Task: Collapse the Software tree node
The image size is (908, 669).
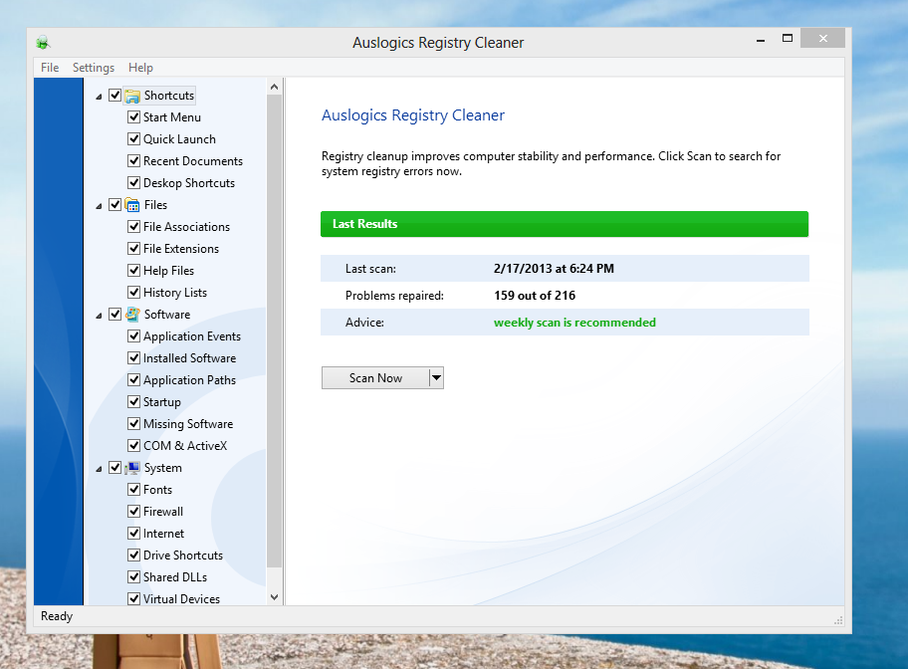Action: coord(99,316)
